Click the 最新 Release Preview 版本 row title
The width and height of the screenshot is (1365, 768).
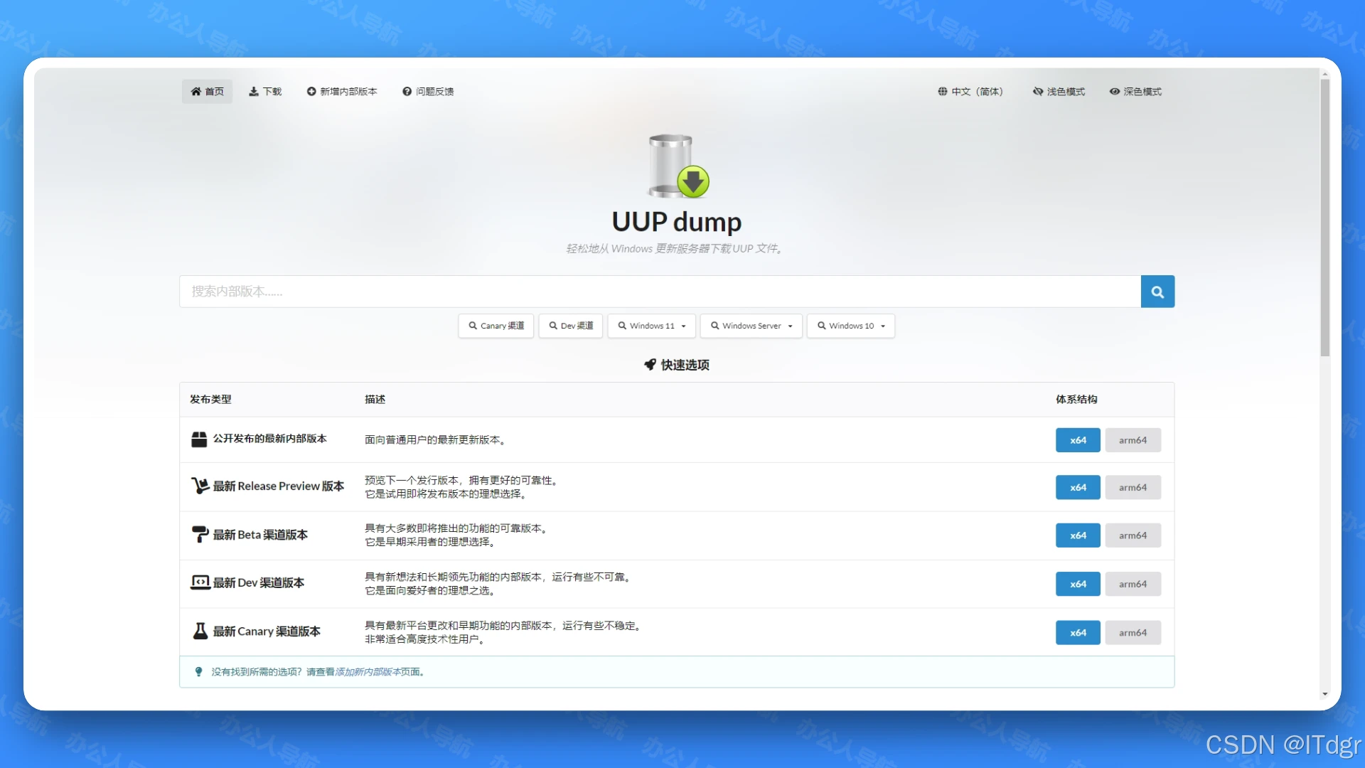click(279, 486)
